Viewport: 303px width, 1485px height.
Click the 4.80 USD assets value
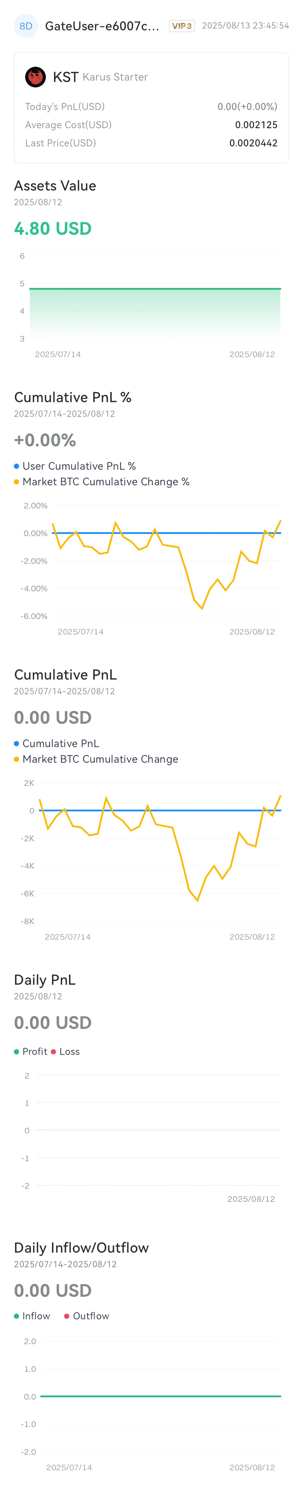coord(53,228)
